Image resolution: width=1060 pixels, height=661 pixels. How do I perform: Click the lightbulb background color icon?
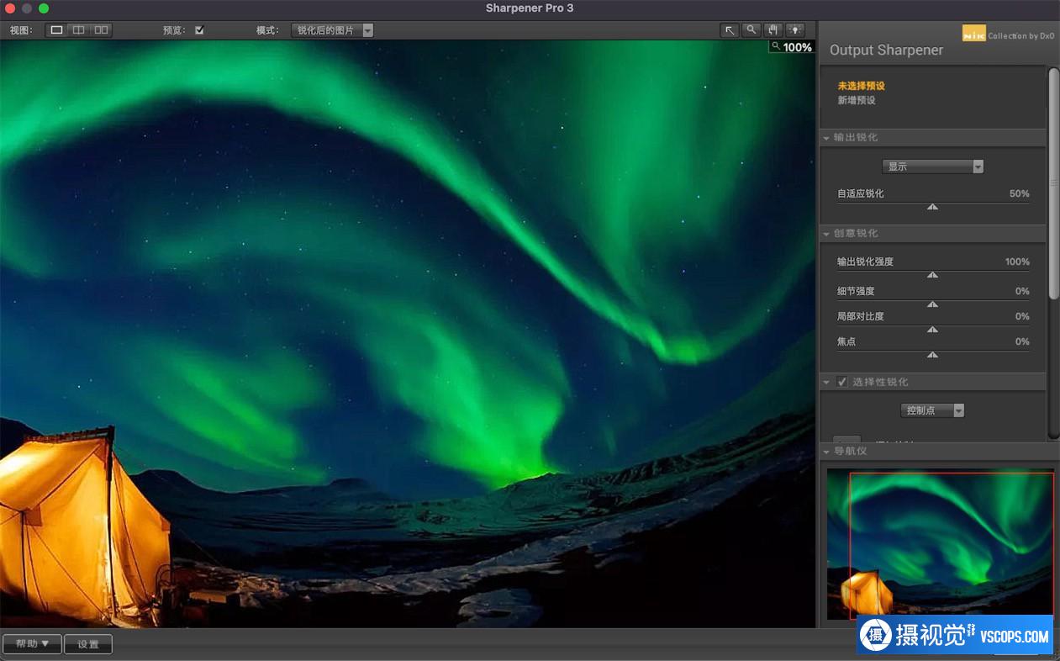tap(794, 30)
